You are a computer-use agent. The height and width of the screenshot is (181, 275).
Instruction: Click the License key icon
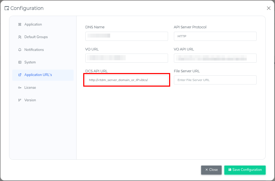20,88
